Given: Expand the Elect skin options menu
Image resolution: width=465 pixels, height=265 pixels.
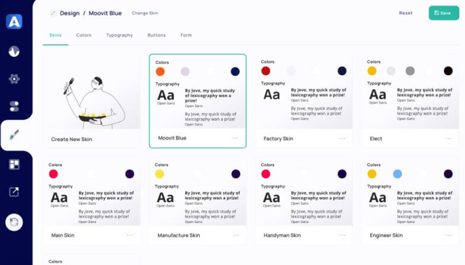Looking at the screenshot, I should [x=448, y=138].
